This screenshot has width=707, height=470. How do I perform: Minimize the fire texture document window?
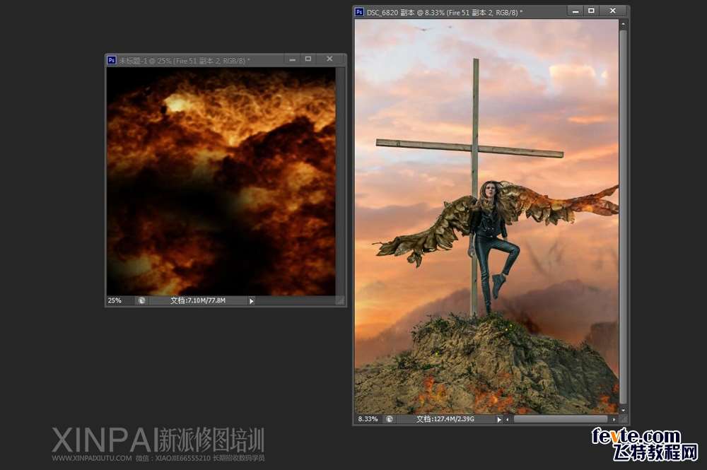point(292,59)
